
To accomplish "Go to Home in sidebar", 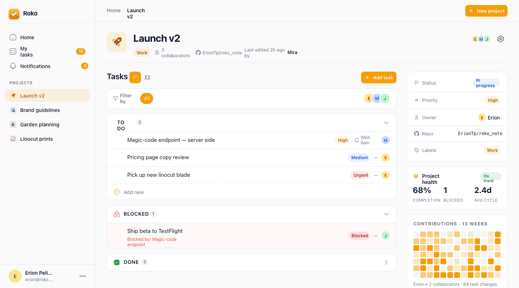I will pos(47,37).
